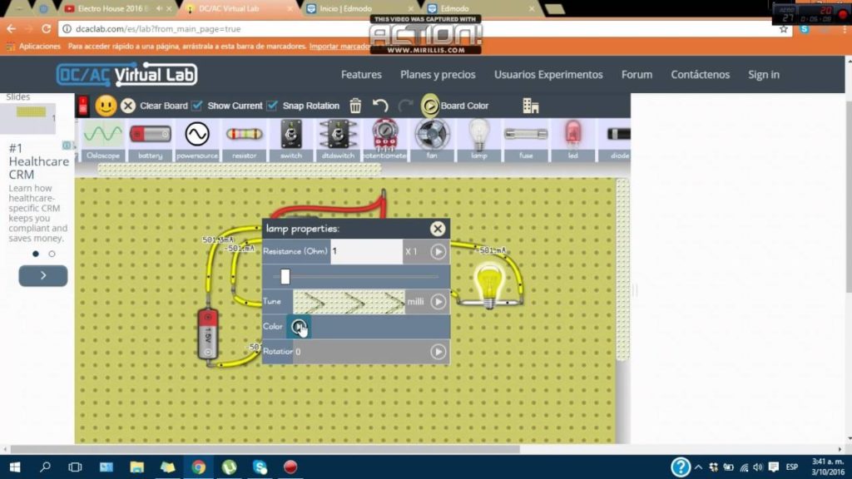Open the Tune unit dropdown

(439, 301)
